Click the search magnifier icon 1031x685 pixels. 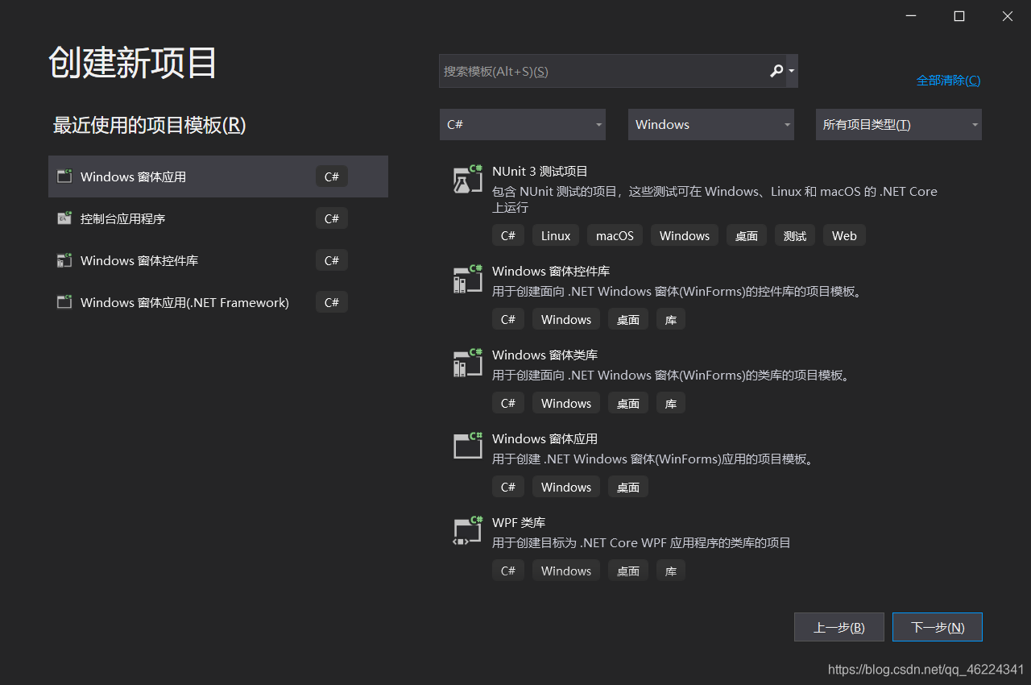(776, 71)
